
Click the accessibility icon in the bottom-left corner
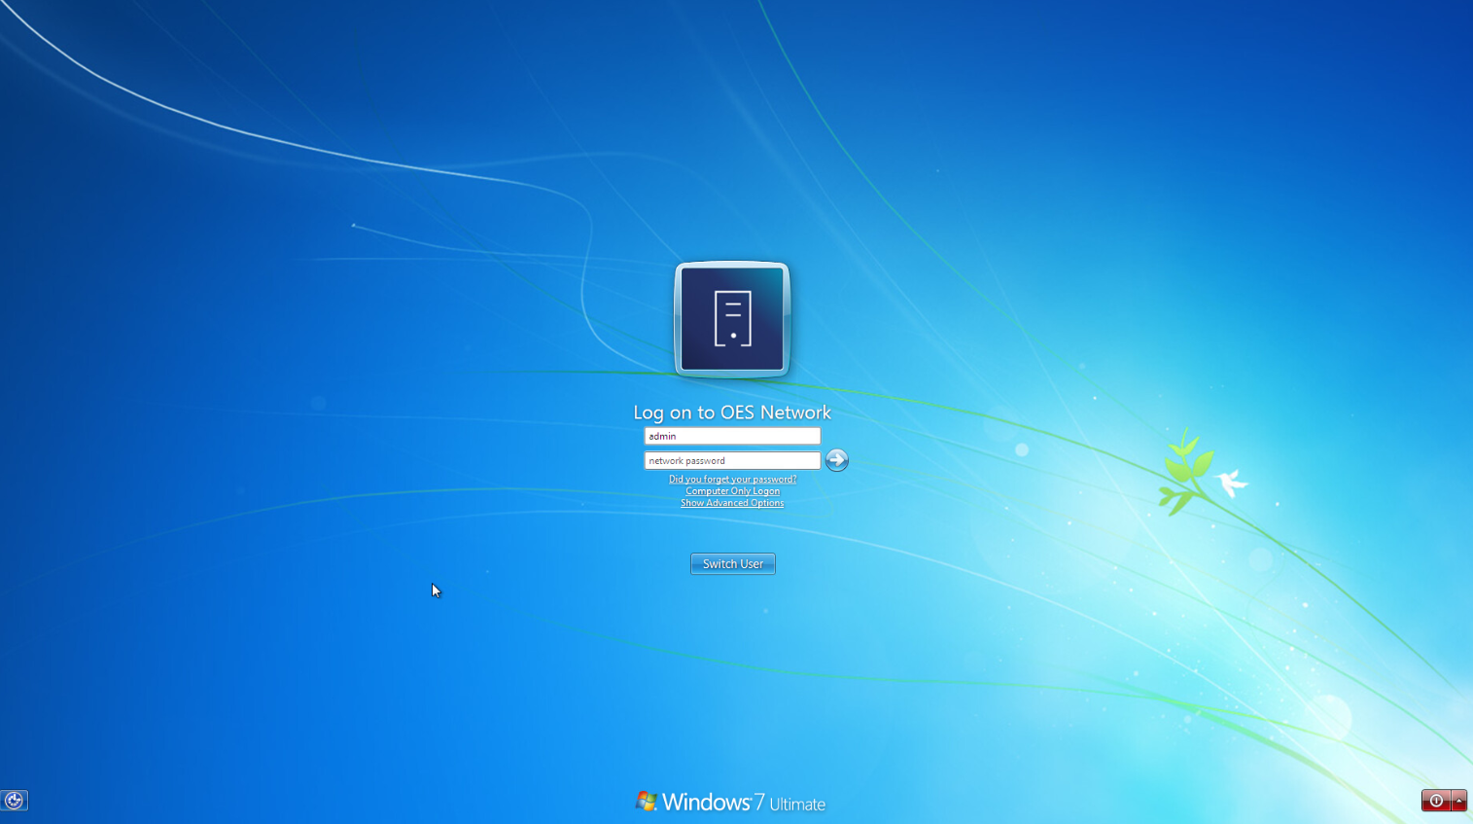click(16, 800)
